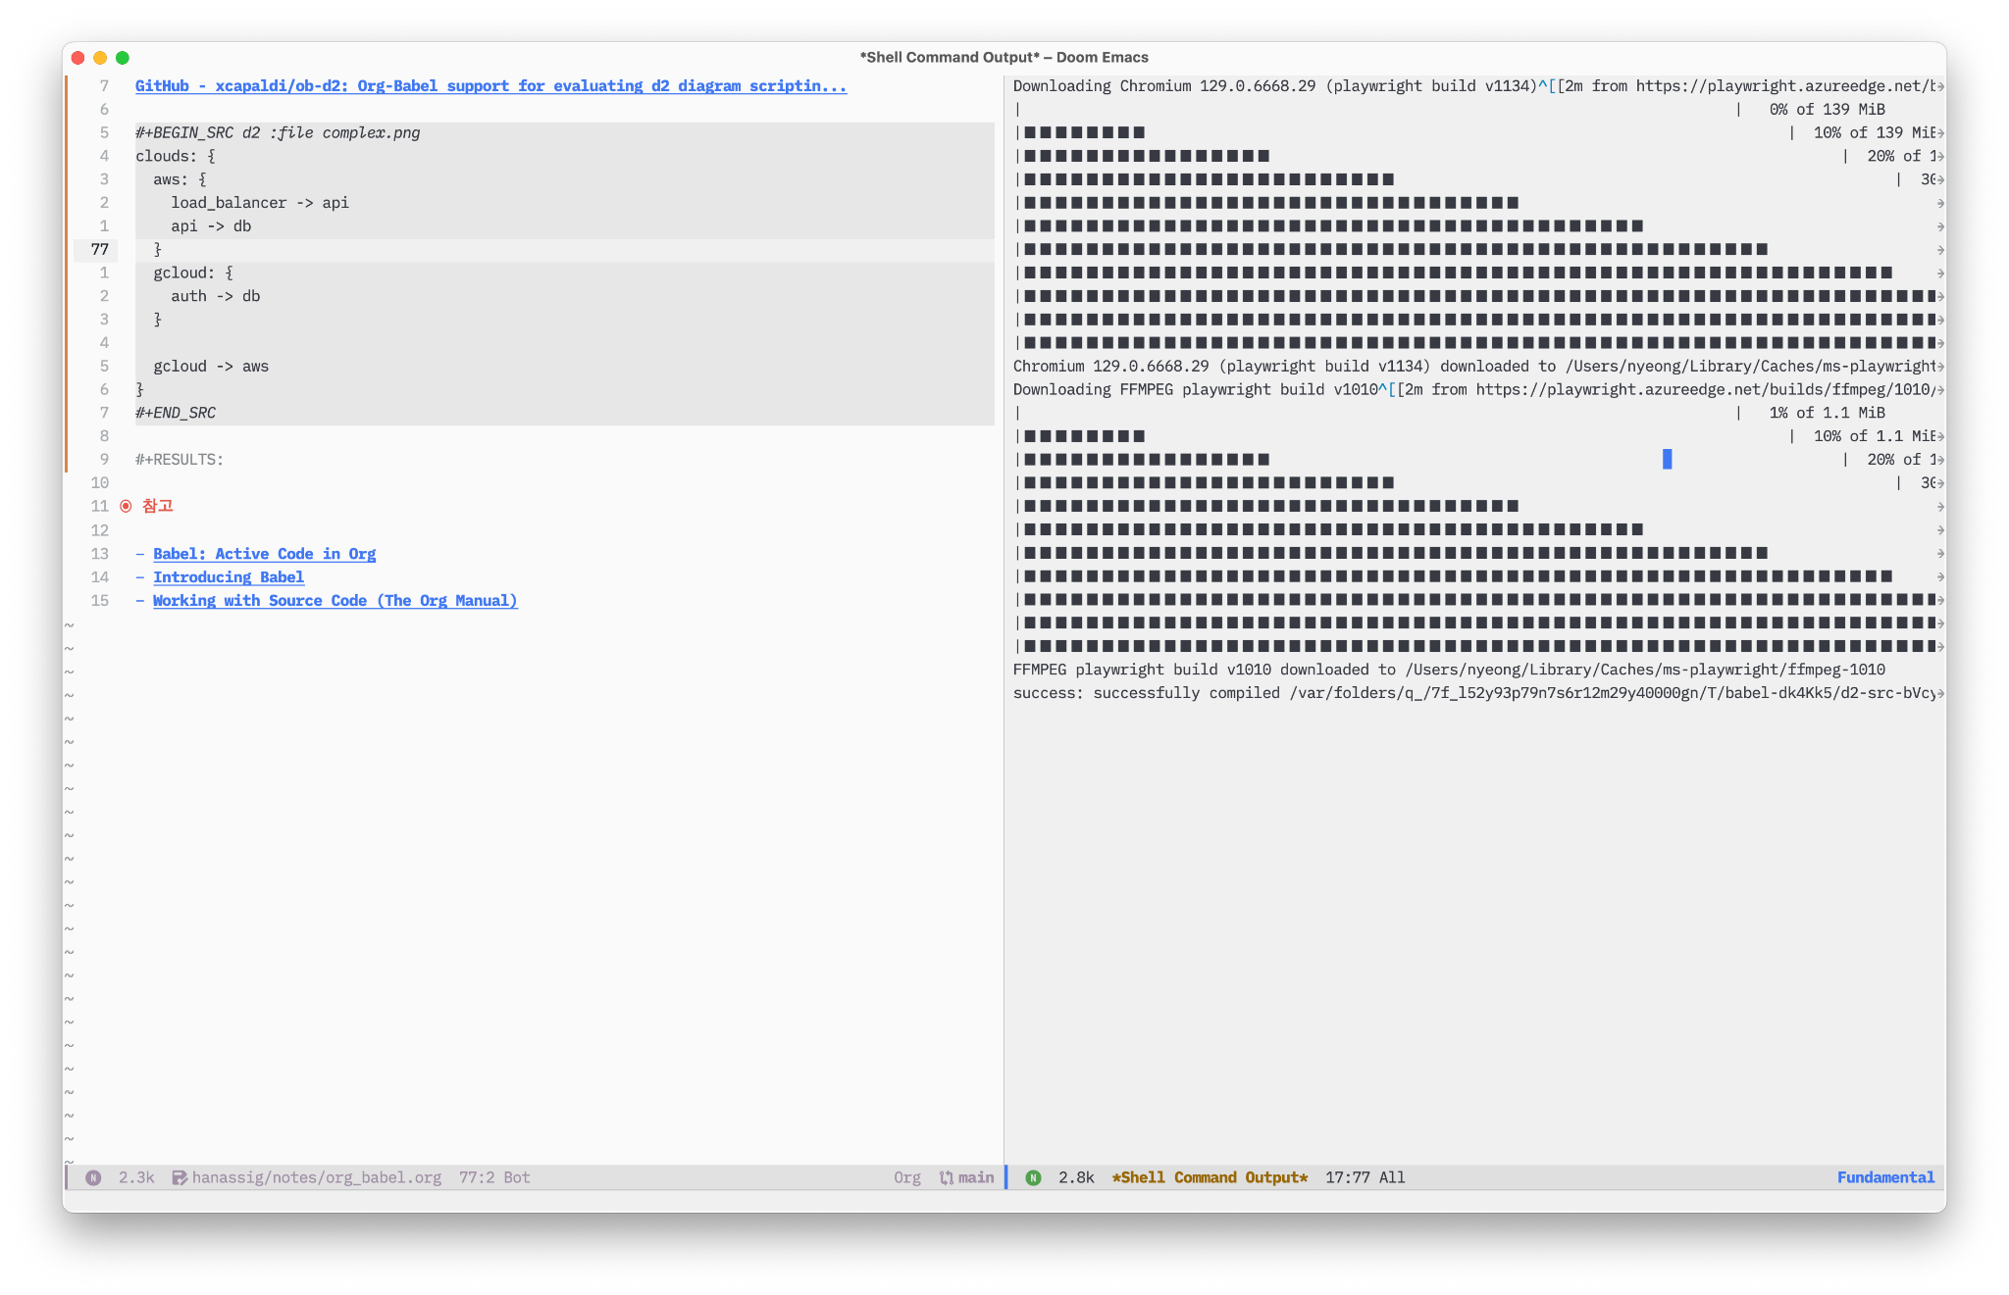Open Babel: Active Code in Org link
The image size is (2009, 1295).
[x=264, y=554]
